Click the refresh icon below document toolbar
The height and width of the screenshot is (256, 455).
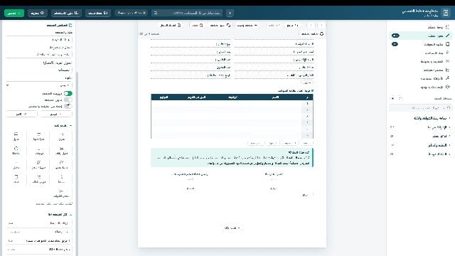(x=321, y=33)
